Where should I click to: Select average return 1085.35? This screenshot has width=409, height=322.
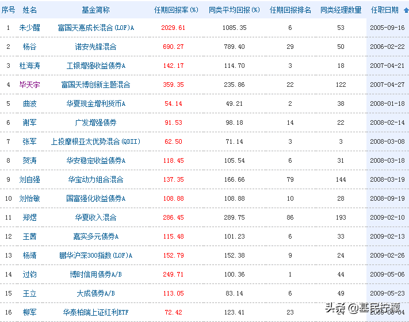[234, 28]
